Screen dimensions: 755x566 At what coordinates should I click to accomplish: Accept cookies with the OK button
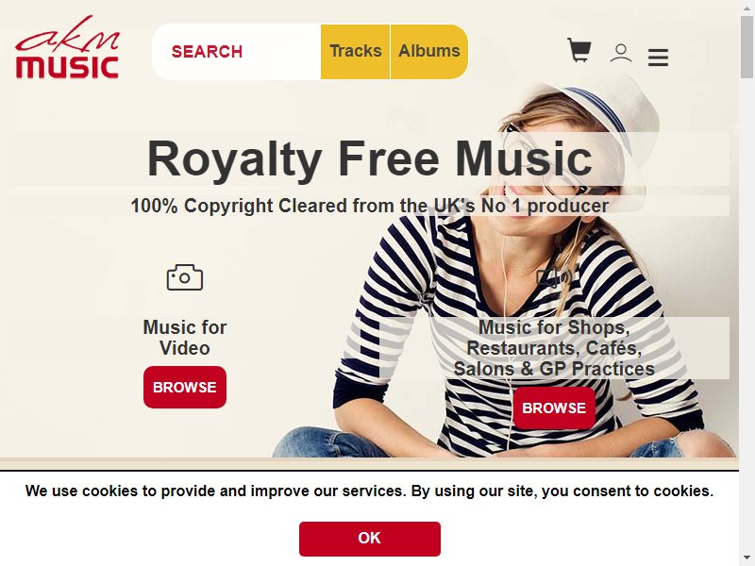pyautogui.click(x=370, y=539)
